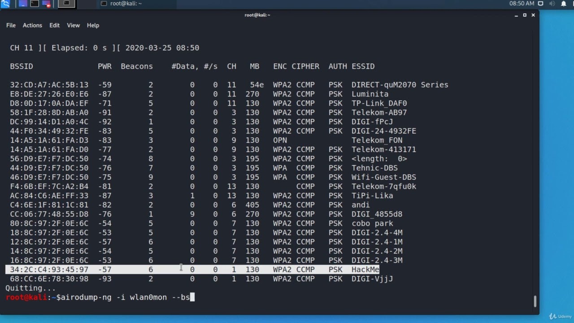Click the CIPHER column header
Image resolution: width=574 pixels, height=323 pixels.
coord(305,66)
